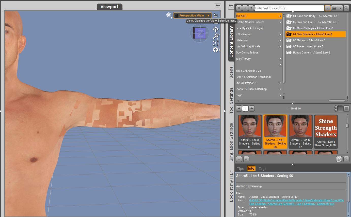The image size is (351, 217).
Task: Switch to list view mode
Action: point(346,108)
